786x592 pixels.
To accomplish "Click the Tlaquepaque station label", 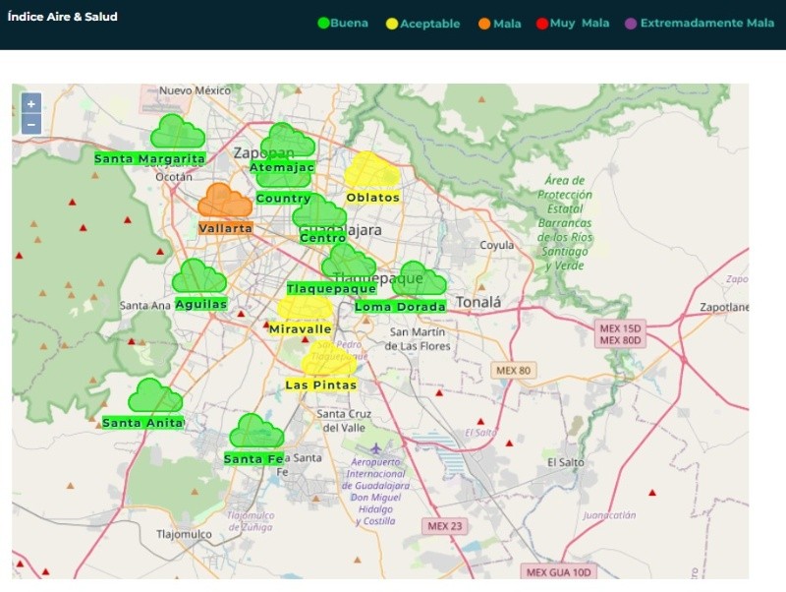I will 331,289.
